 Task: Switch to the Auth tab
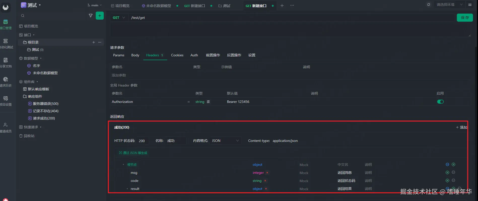[x=194, y=55]
